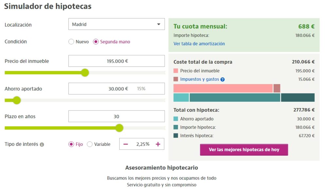Click the dropdown arrow in location selector
This screenshot has height=190, width=335.
coord(159,24)
